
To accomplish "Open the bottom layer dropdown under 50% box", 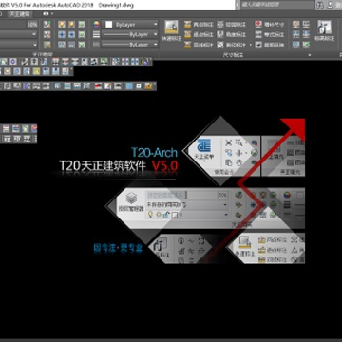I will pyautogui.click(x=18, y=45).
